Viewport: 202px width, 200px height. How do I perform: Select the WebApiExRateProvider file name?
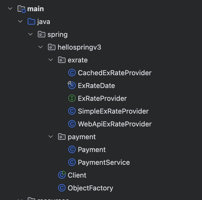click(x=115, y=124)
